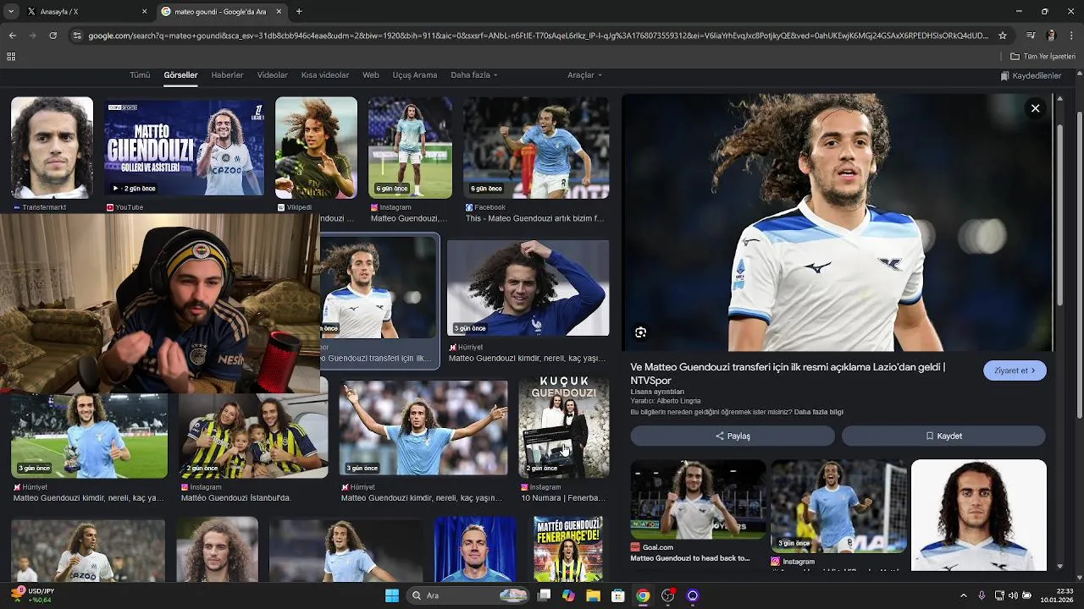1084x609 pixels.
Task: Open File Explorer from the taskbar
Action: pyautogui.click(x=593, y=595)
